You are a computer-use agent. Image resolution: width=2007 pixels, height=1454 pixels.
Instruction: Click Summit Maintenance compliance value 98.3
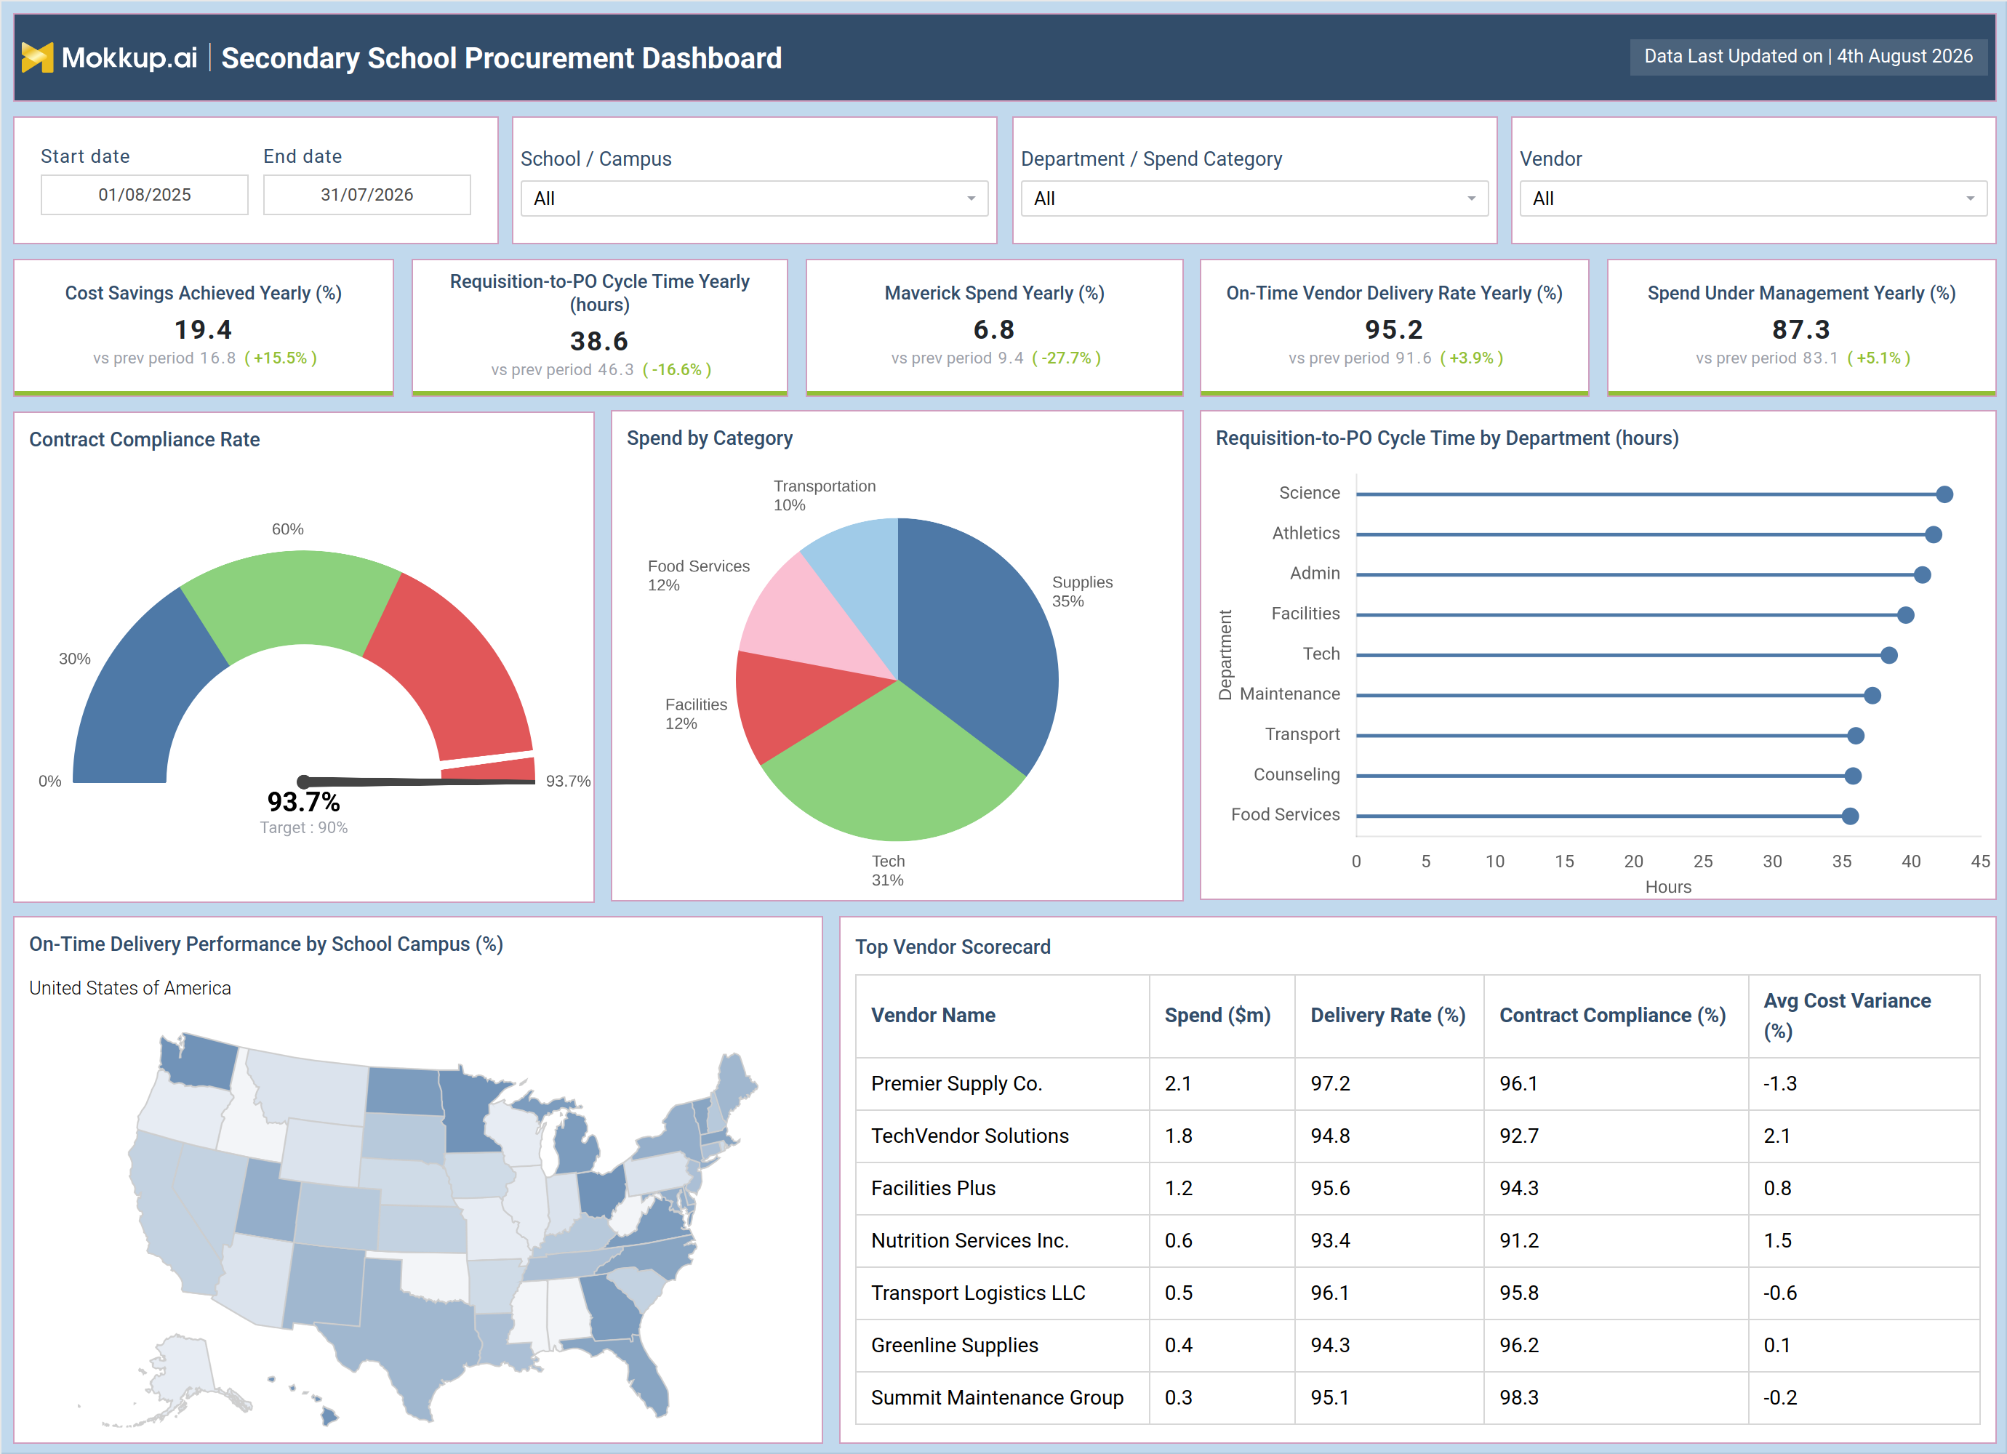click(x=1518, y=1397)
